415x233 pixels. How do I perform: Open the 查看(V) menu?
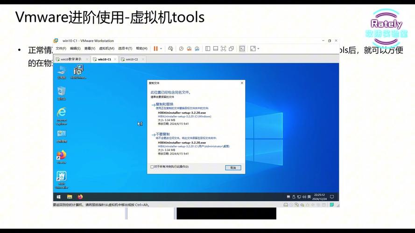tap(90, 48)
